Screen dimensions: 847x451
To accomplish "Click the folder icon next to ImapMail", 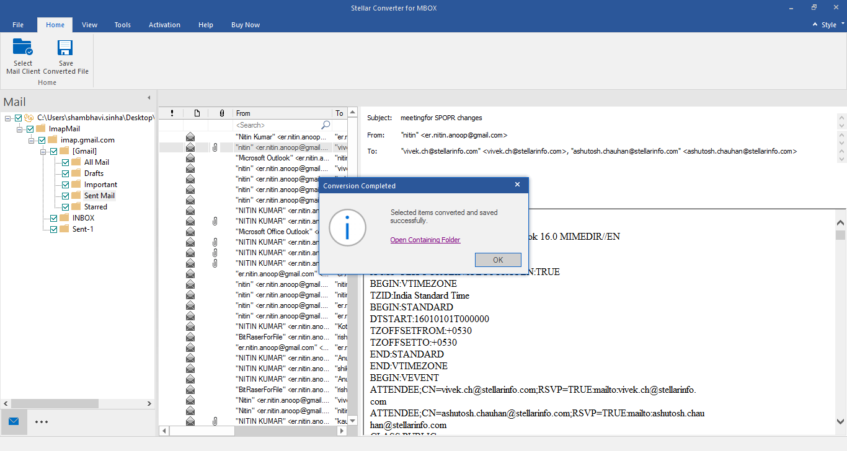I will (41, 129).
